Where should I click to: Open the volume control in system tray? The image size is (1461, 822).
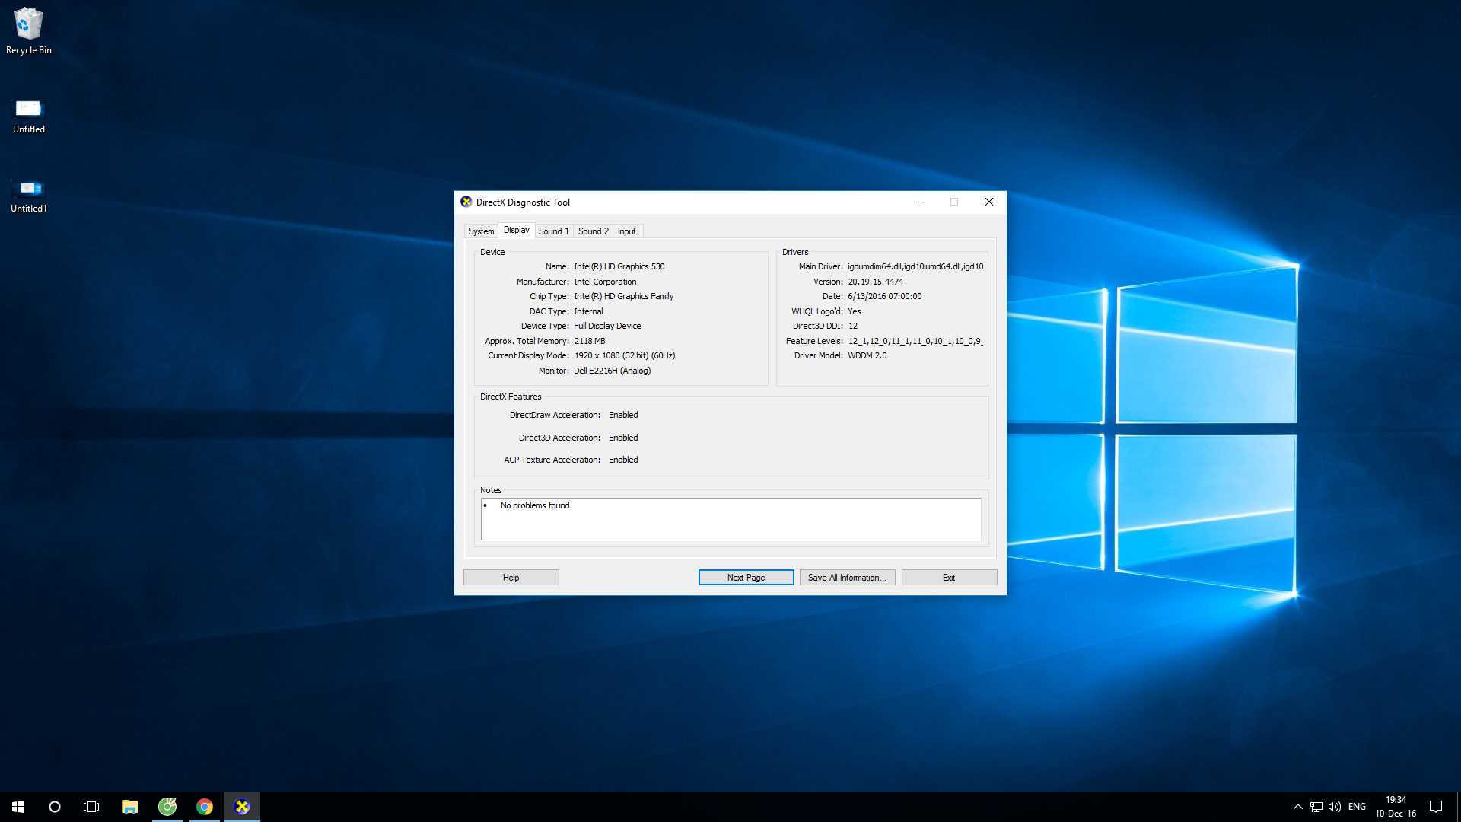pos(1335,807)
